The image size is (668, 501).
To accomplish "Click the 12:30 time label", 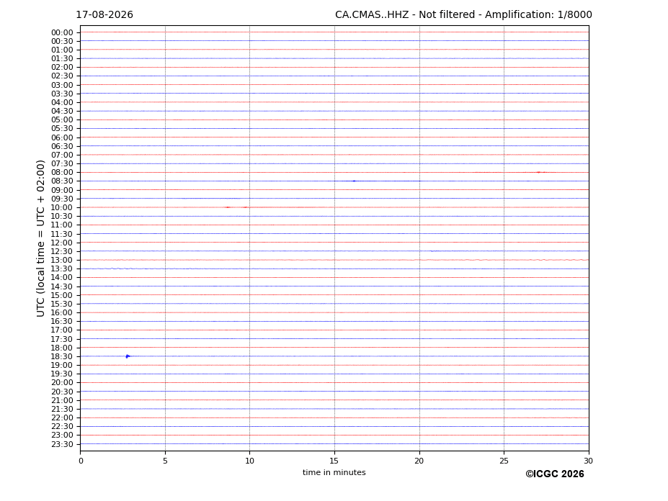I will [62, 251].
